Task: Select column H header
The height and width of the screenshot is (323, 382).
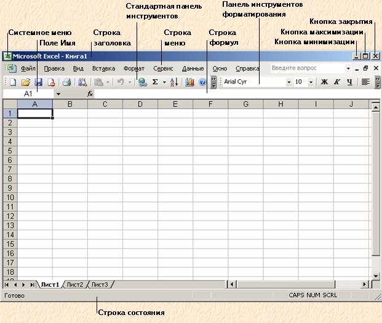Action: tap(281, 104)
